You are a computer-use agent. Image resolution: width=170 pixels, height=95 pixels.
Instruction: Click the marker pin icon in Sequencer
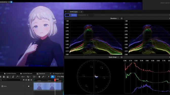pyautogui.click(x=49, y=77)
